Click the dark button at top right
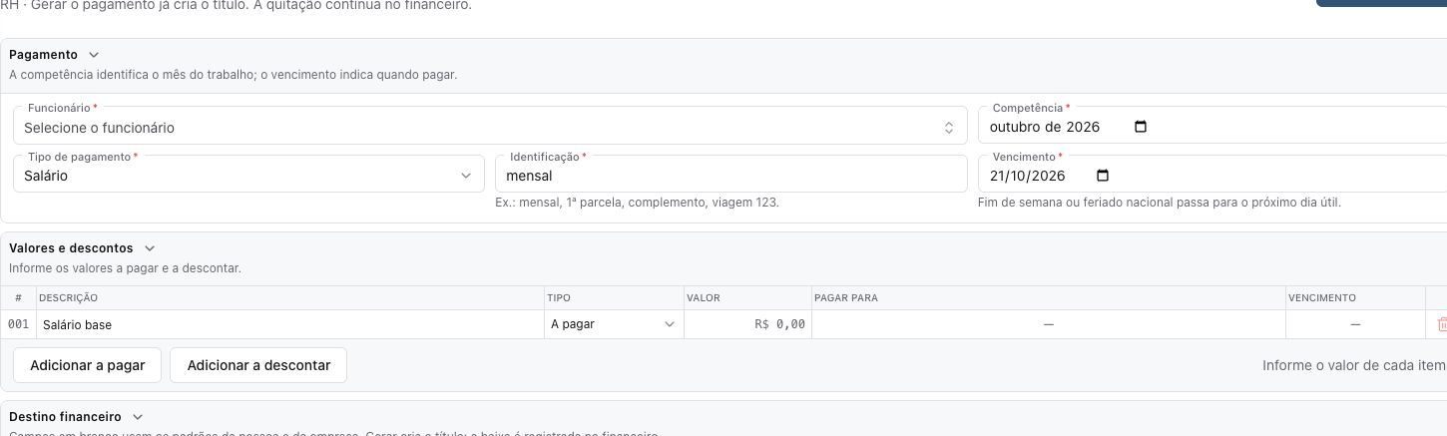 point(1381,3)
